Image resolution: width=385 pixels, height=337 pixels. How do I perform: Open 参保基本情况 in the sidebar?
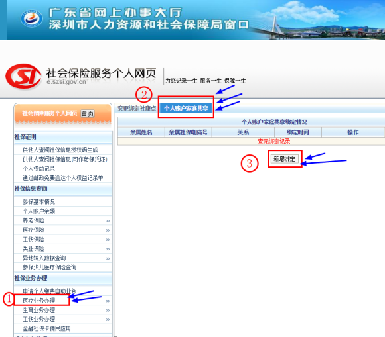38,201
